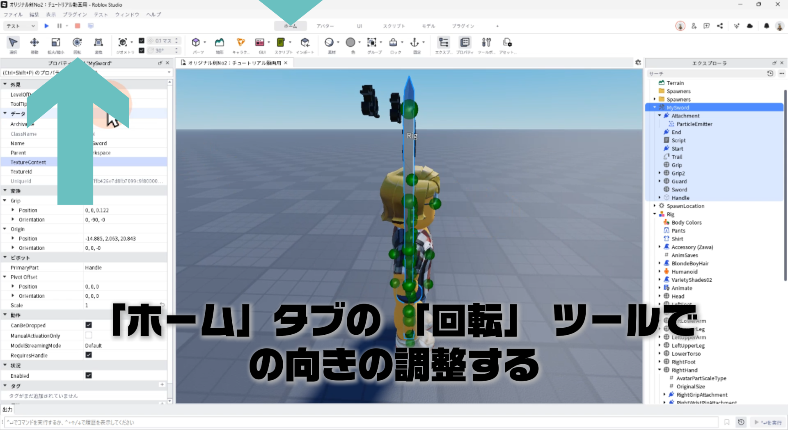Toggle the CanBeDropped checkbox
This screenshot has width=788, height=443.
(x=88, y=325)
